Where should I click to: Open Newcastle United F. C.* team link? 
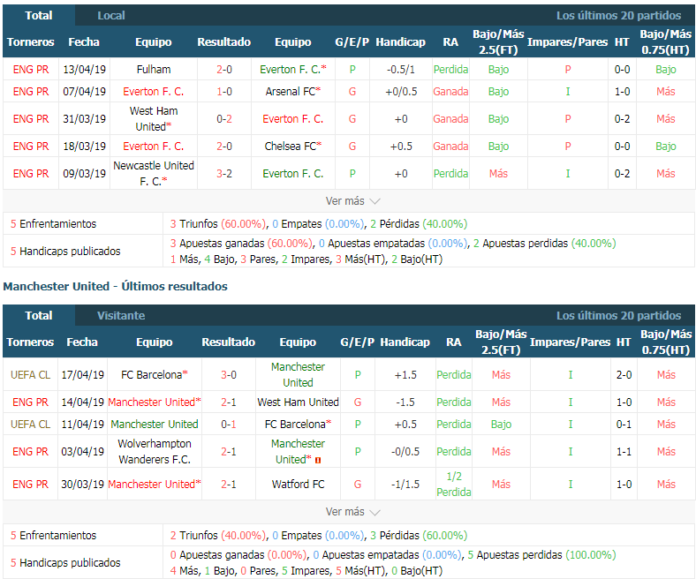(154, 174)
